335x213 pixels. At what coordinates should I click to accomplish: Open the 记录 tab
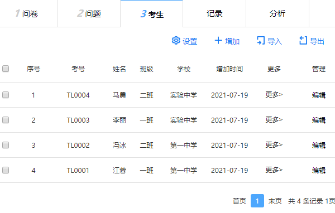(214, 13)
